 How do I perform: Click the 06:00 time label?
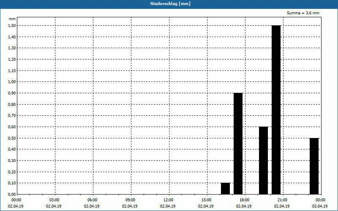click(x=93, y=200)
